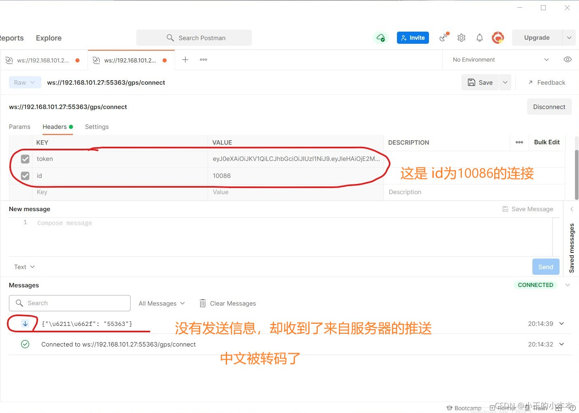Open Explore in the top navigation

point(49,38)
